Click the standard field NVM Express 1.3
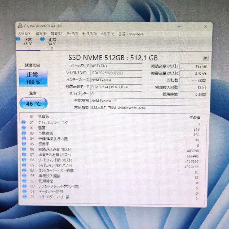Screen dimensions: 229x229 click(x=149, y=101)
